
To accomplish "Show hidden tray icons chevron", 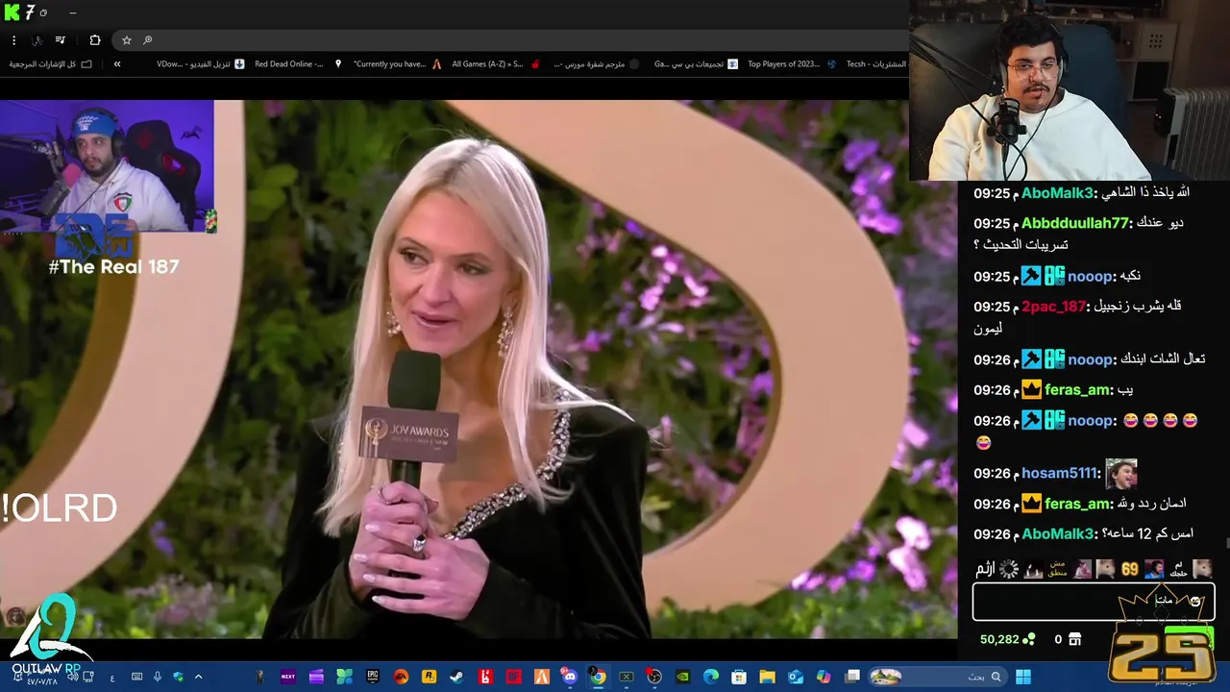I will (x=198, y=677).
